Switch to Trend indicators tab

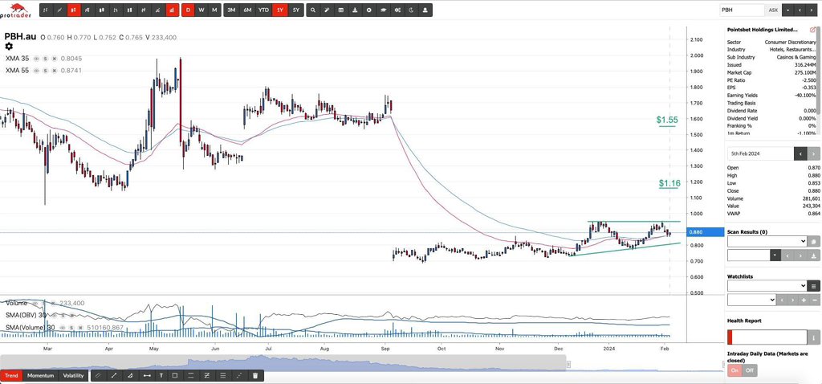(x=11, y=376)
